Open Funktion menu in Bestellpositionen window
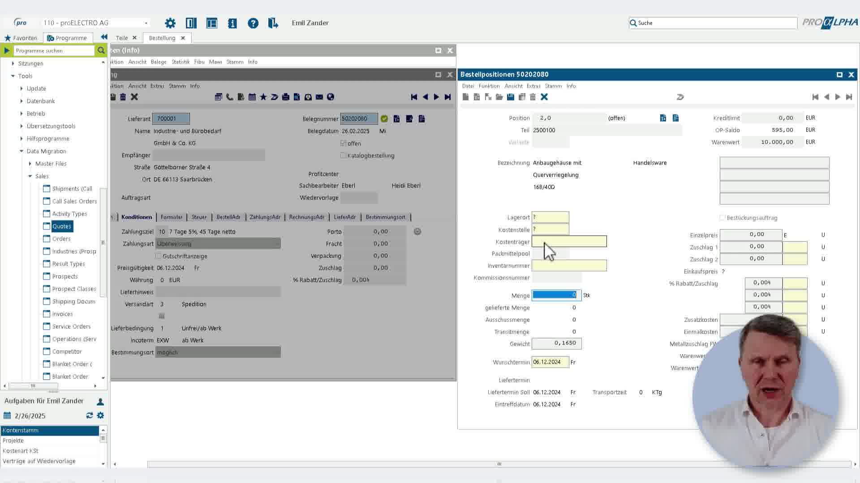This screenshot has height=483, width=860. click(489, 86)
